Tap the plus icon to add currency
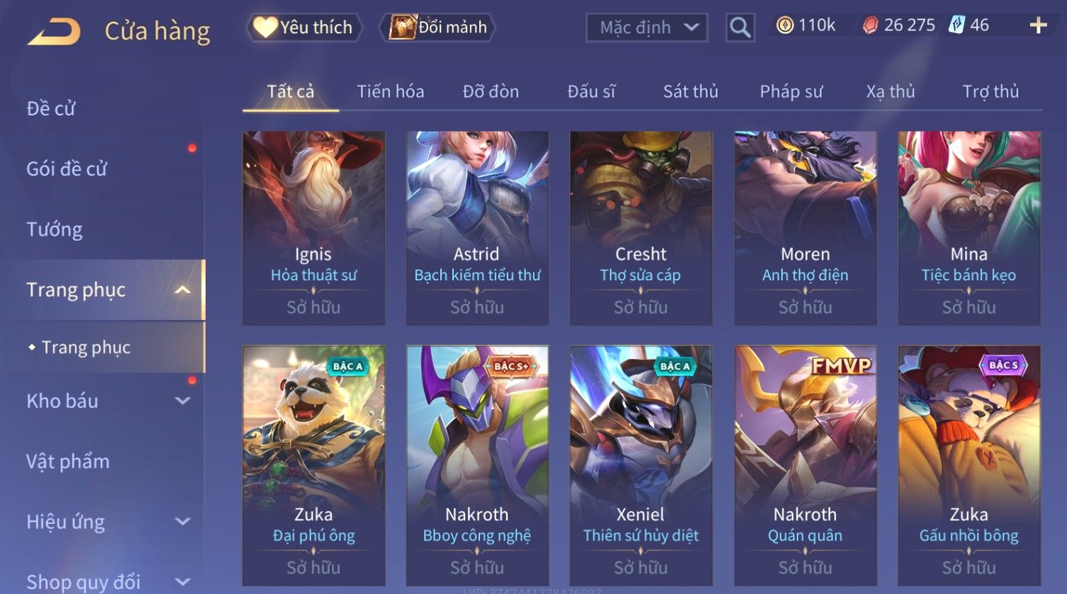Screen dimensions: 1067x594 1038,25
